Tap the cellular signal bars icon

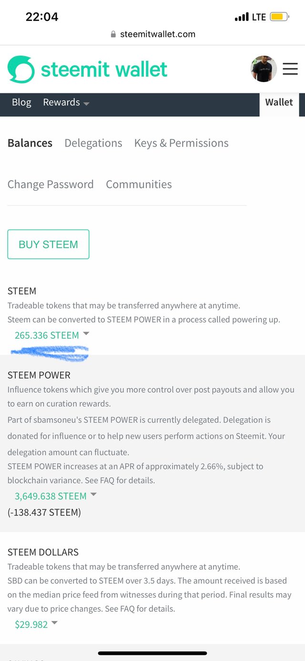click(242, 17)
